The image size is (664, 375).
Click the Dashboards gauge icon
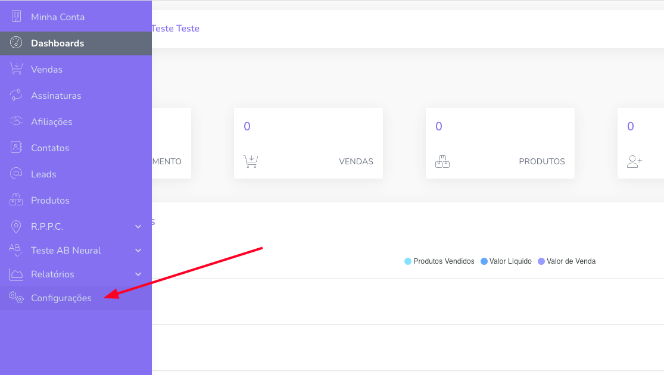(16, 43)
